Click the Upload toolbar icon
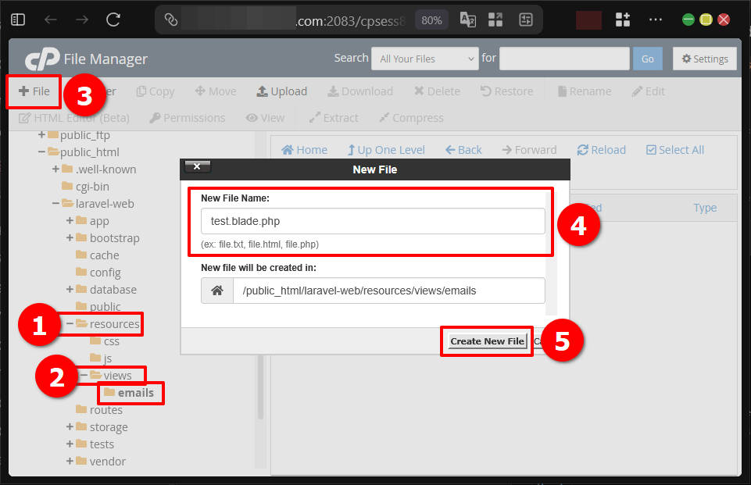This screenshot has width=751, height=485. 281,91
